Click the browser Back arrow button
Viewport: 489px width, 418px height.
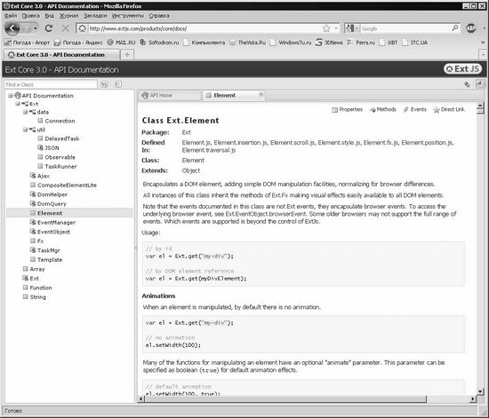[x=12, y=28]
